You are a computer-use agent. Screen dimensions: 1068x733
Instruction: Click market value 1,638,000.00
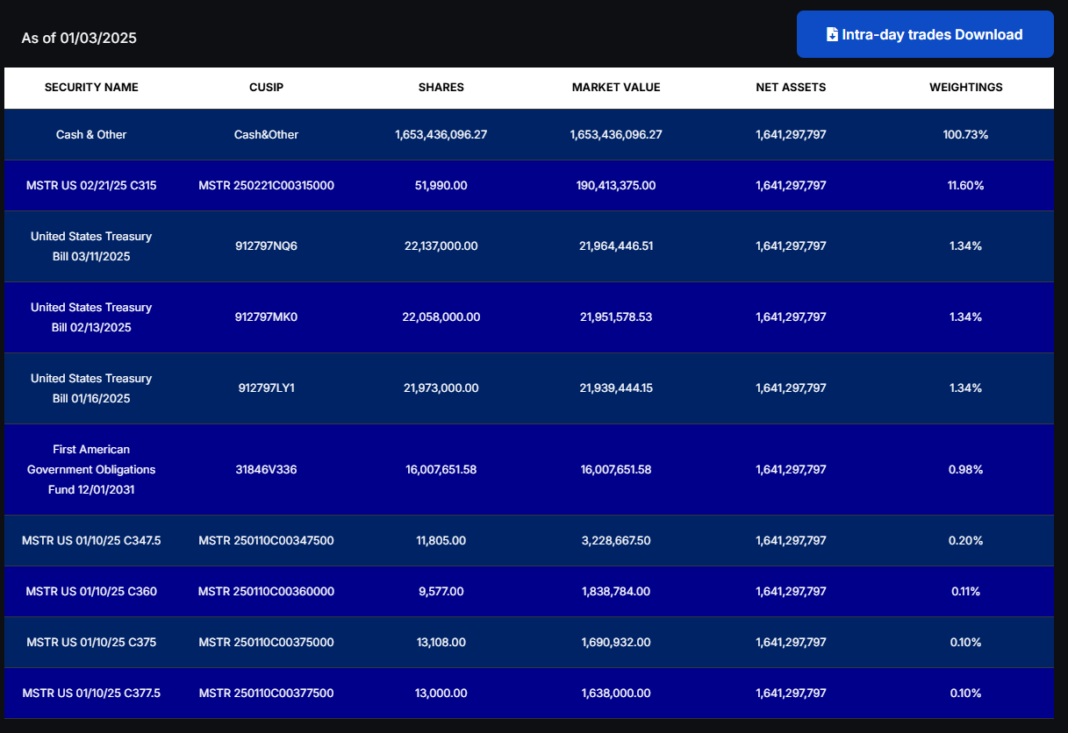[616, 694]
